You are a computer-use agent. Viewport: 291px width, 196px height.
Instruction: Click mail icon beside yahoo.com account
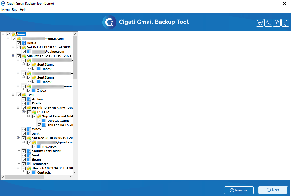29,52
